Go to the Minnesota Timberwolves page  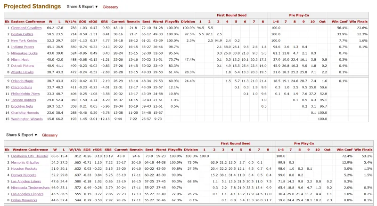pos(30,188)
